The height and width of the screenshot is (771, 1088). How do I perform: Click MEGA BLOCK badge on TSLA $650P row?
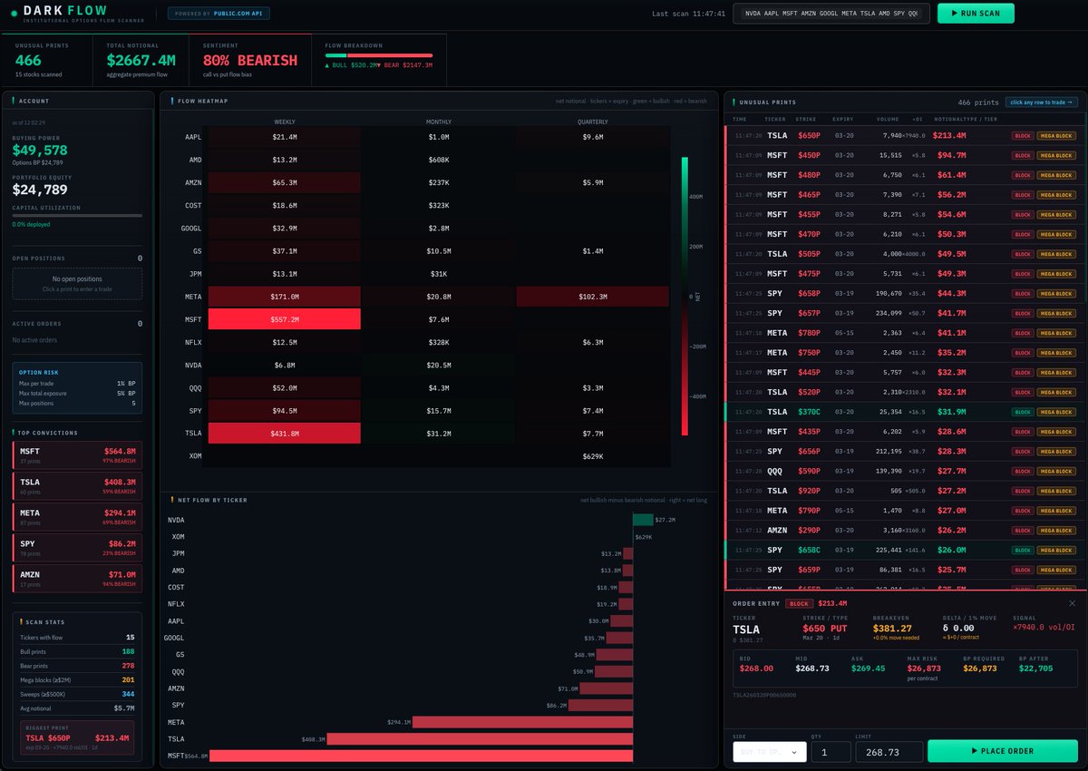point(1056,135)
